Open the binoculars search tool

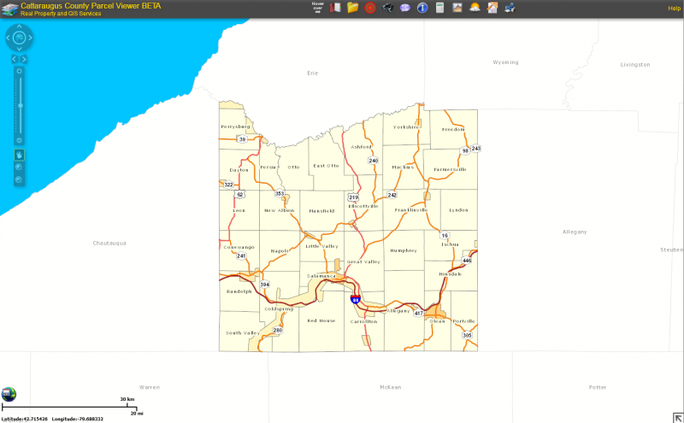click(x=387, y=8)
